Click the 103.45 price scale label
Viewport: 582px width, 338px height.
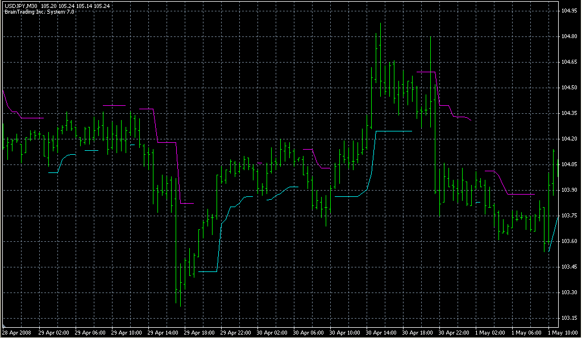pos(569,267)
